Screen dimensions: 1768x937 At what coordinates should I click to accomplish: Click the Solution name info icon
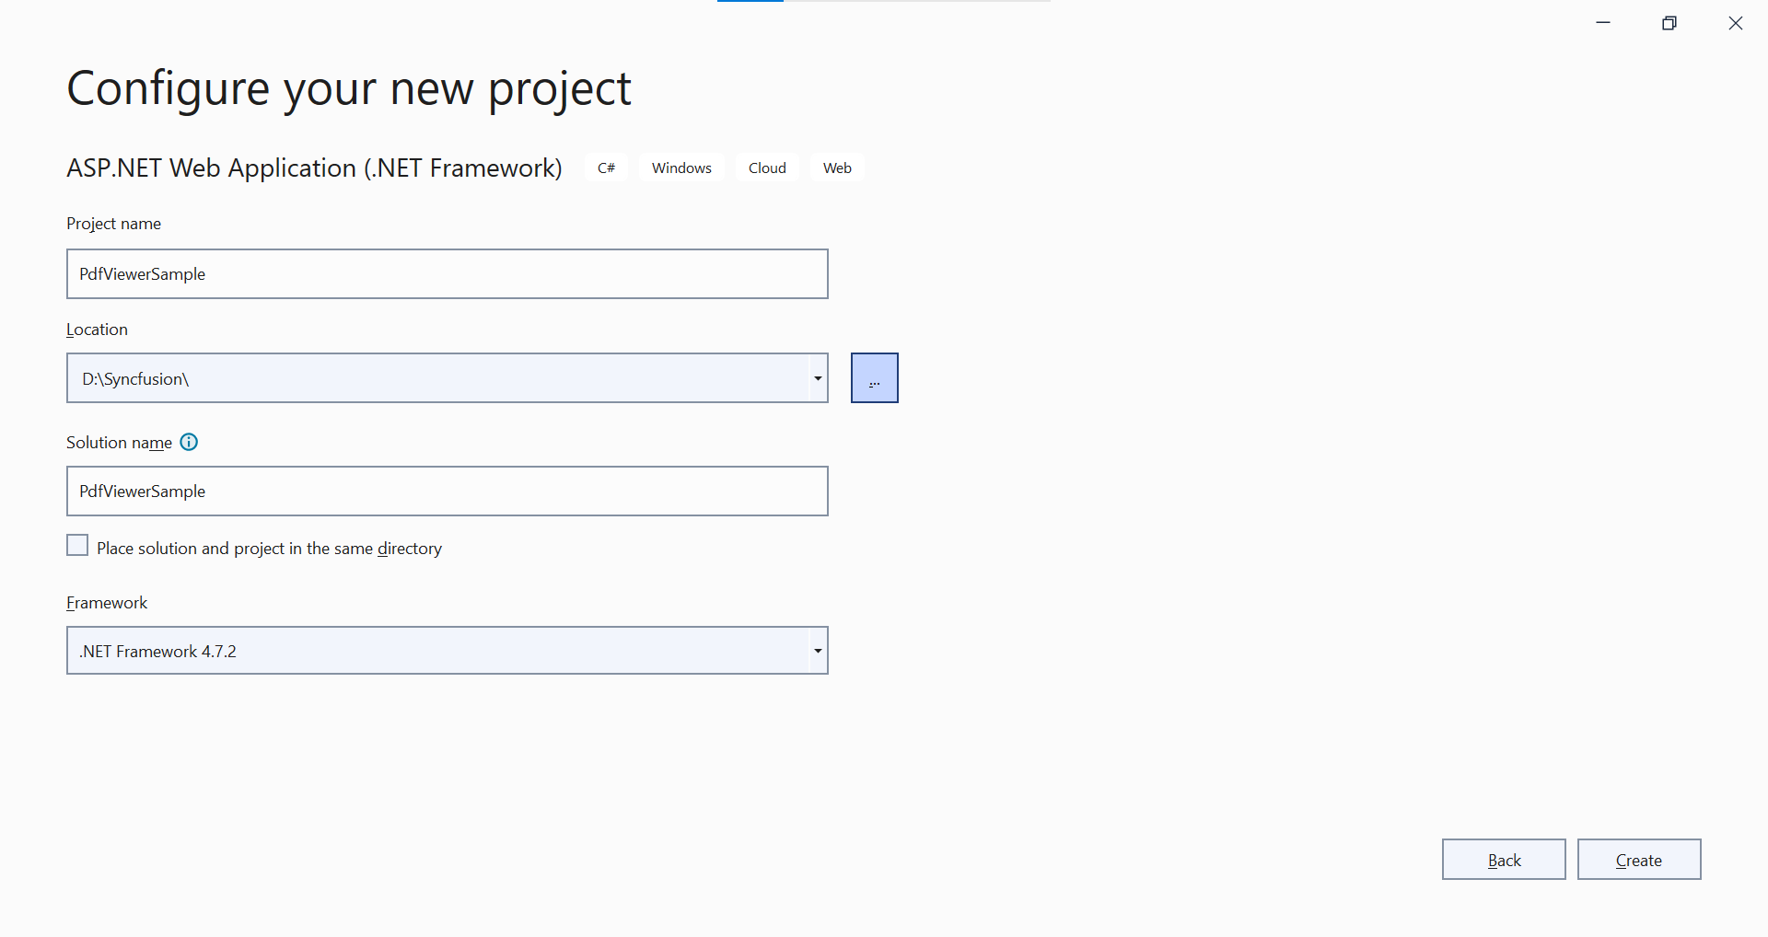pos(189,442)
